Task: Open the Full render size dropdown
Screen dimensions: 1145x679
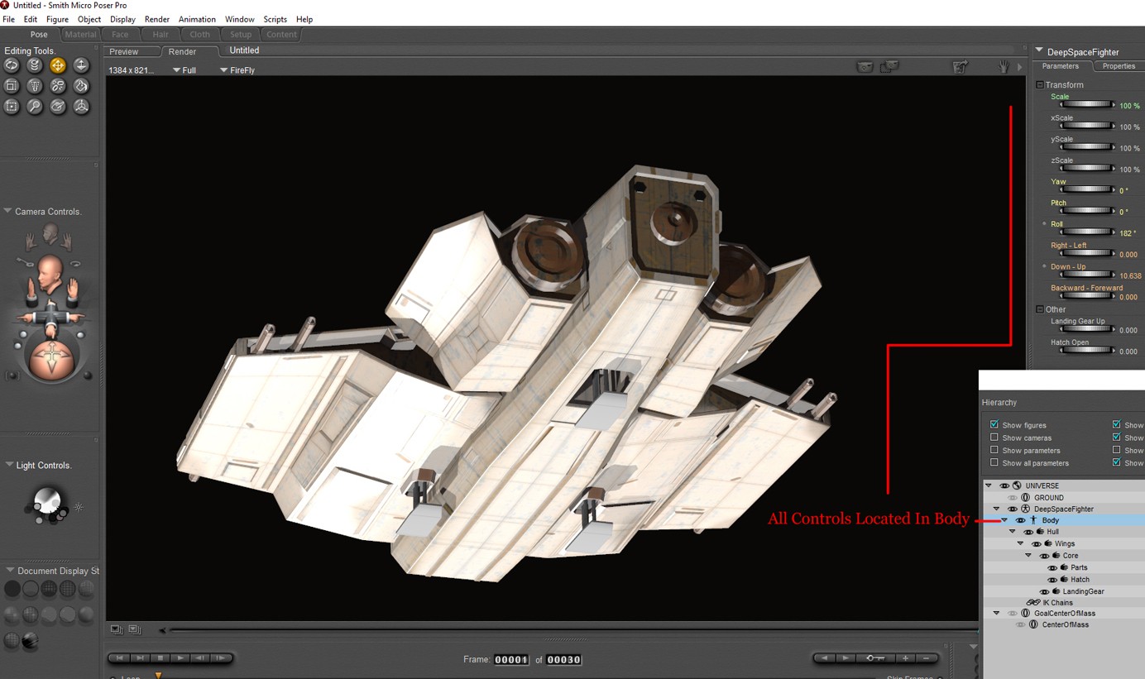Action: tap(184, 70)
